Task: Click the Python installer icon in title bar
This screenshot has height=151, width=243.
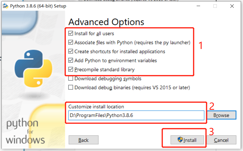Action: (5, 6)
